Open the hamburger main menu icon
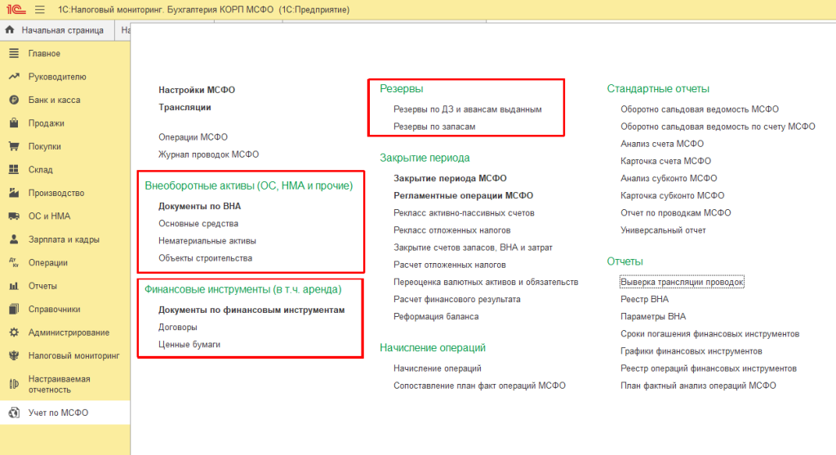 coord(40,10)
